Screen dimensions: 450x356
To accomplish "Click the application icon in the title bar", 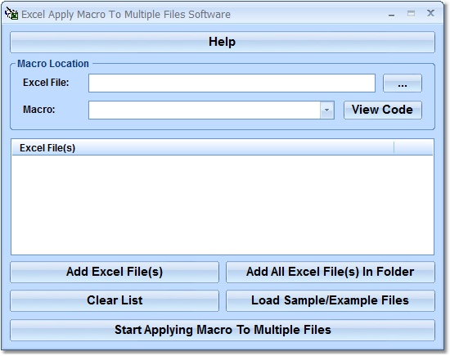I will [x=11, y=14].
